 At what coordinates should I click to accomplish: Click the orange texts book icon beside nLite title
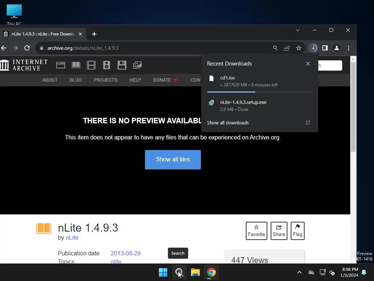coord(44,228)
